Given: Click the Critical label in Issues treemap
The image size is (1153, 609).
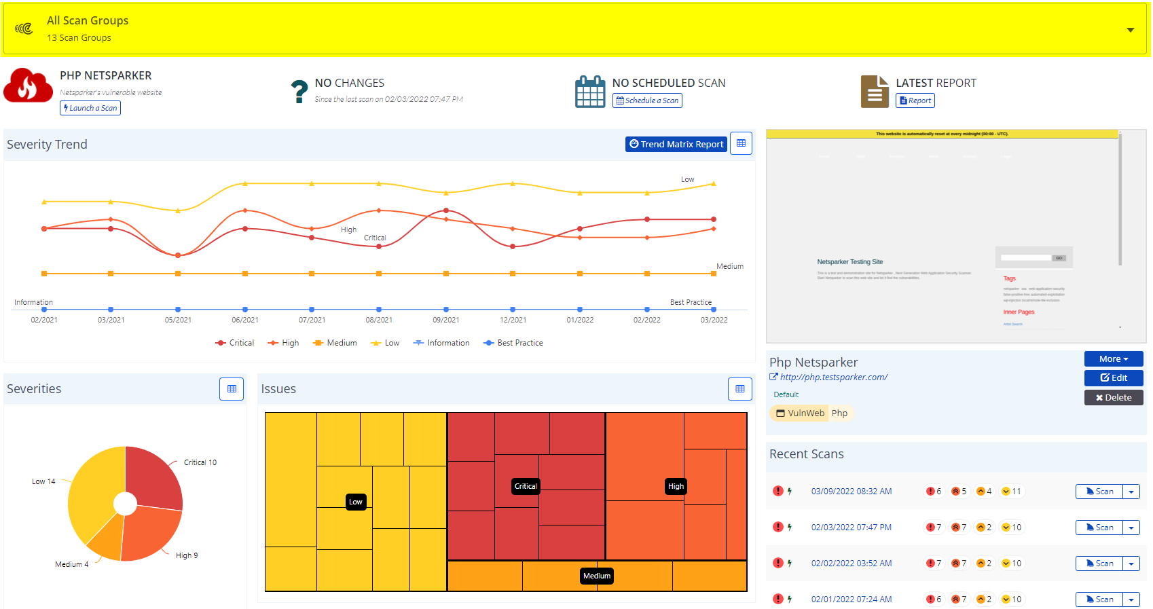Looking at the screenshot, I should (x=526, y=486).
